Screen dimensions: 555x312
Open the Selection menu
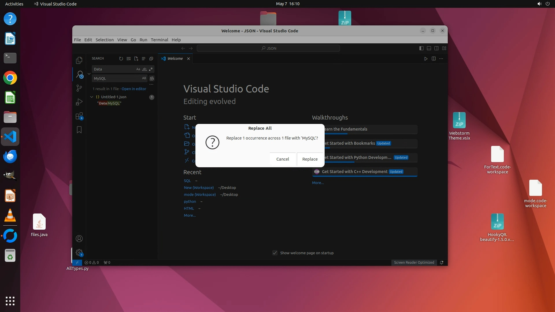pos(104,40)
